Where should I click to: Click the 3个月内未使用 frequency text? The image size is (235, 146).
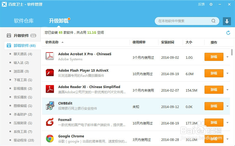click(x=143, y=91)
